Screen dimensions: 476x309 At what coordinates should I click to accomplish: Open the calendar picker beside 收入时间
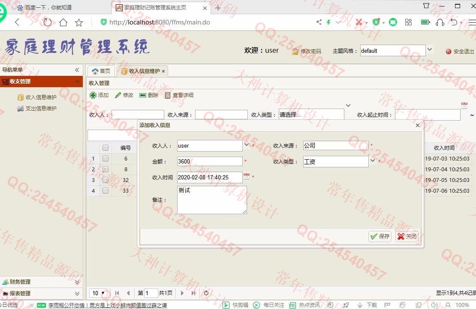(247, 176)
